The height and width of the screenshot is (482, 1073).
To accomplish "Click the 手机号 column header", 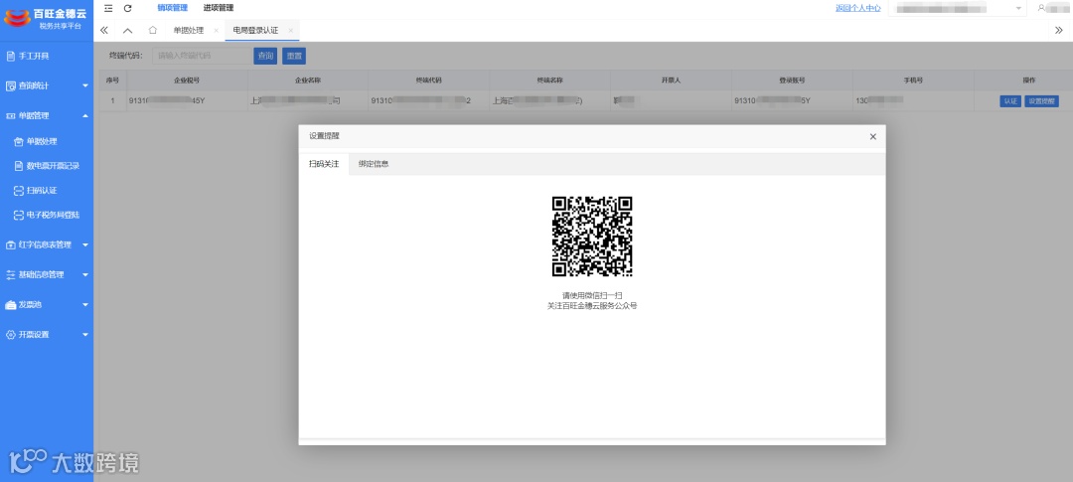I will click(x=913, y=80).
